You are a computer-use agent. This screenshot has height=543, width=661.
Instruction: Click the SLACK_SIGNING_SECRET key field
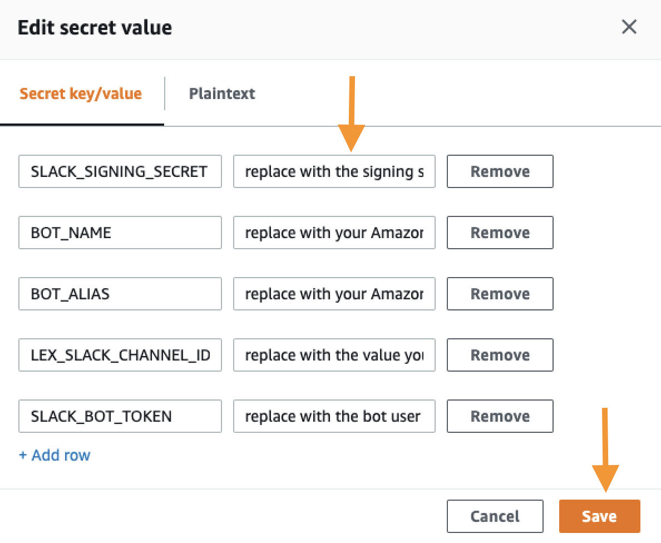point(120,171)
